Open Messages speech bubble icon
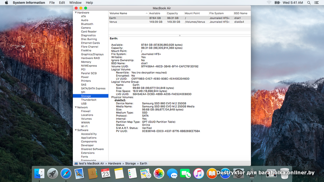This screenshot has height=182, width=324. point(172,174)
